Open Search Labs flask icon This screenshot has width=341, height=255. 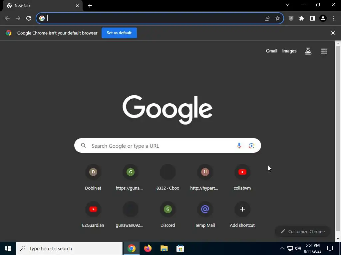pos(308,51)
